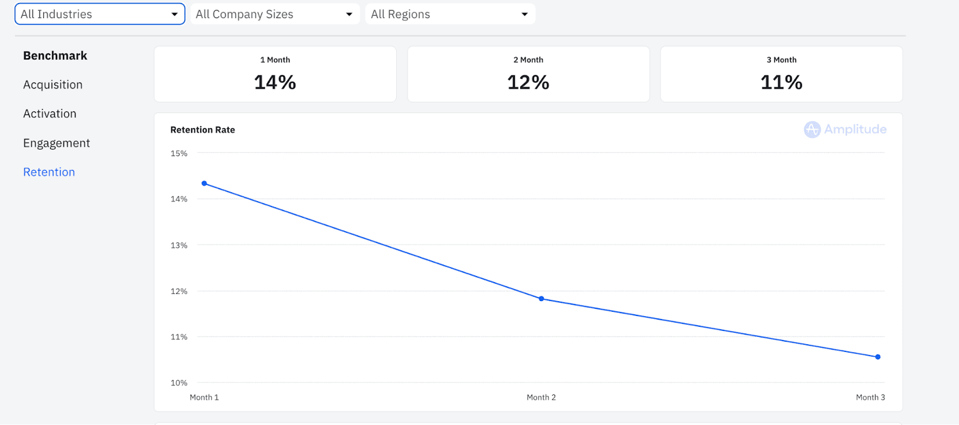
Task: Expand the All Company Sizes filter
Action: click(275, 14)
